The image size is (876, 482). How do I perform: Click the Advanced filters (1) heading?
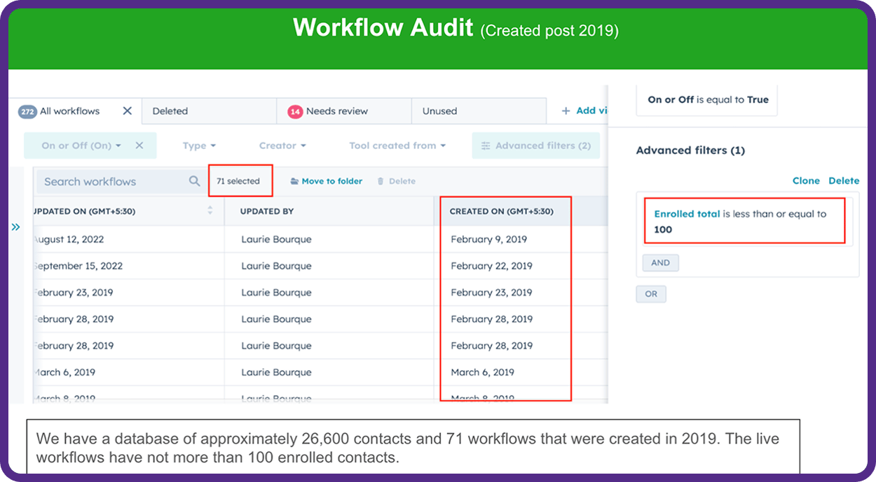(690, 150)
